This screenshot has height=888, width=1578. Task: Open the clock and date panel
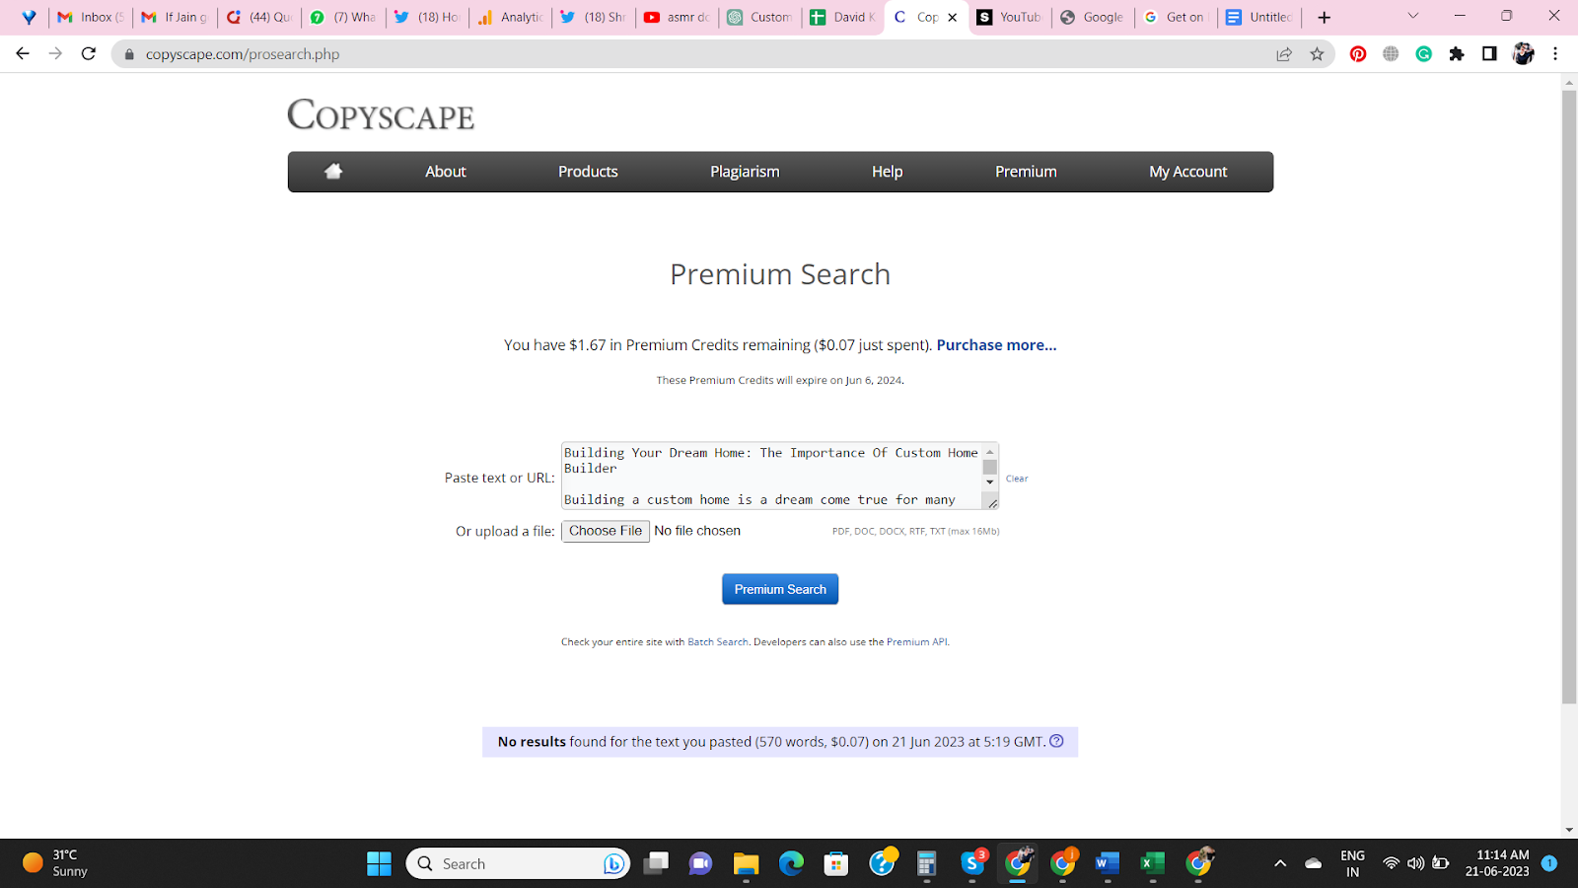[x=1497, y=863]
